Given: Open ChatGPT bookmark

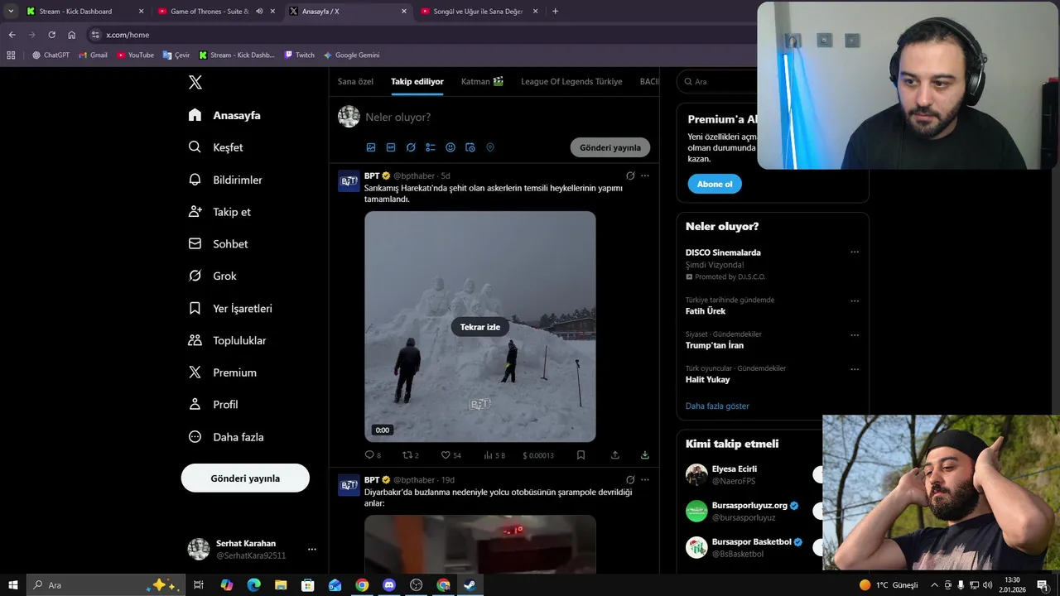Looking at the screenshot, I should pyautogui.click(x=51, y=55).
